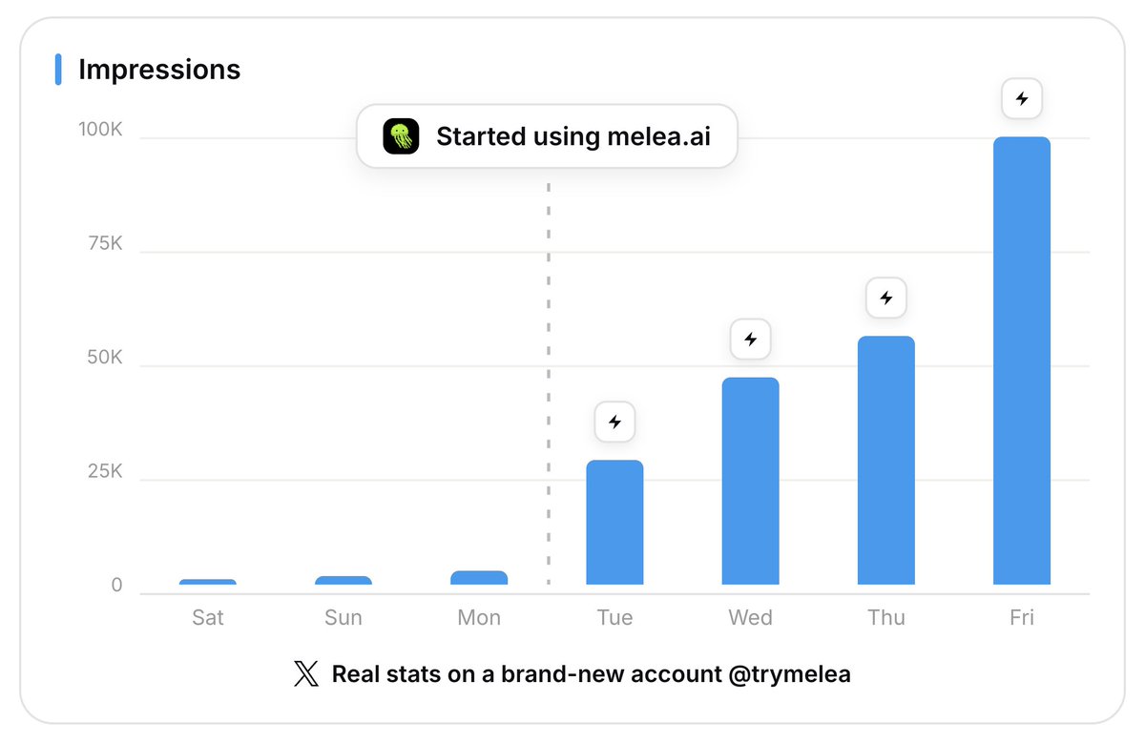Click the X logo icon in caption
Viewport: 1145px width, 743px height.
306,674
